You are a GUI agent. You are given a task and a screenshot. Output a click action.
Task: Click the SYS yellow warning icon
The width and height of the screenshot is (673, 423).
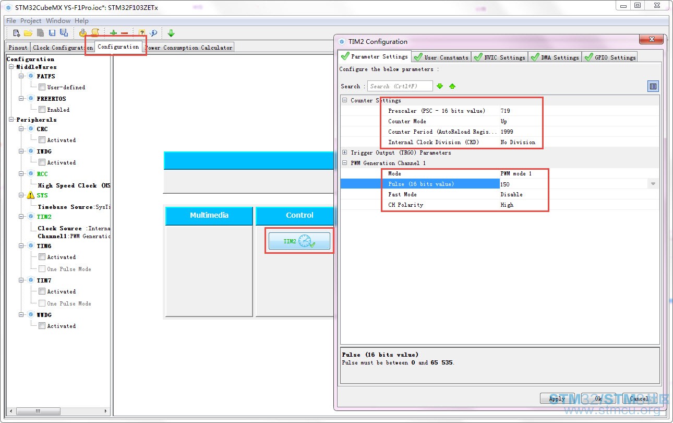(x=31, y=195)
